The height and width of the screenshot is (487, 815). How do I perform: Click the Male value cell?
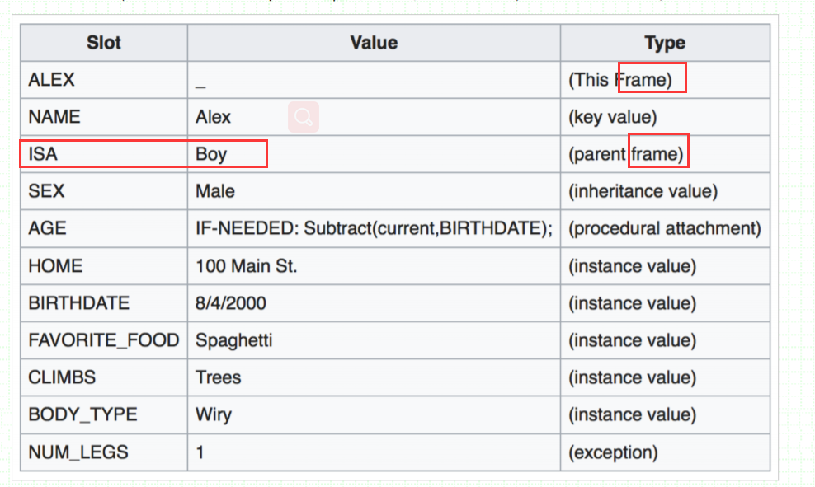(215, 191)
